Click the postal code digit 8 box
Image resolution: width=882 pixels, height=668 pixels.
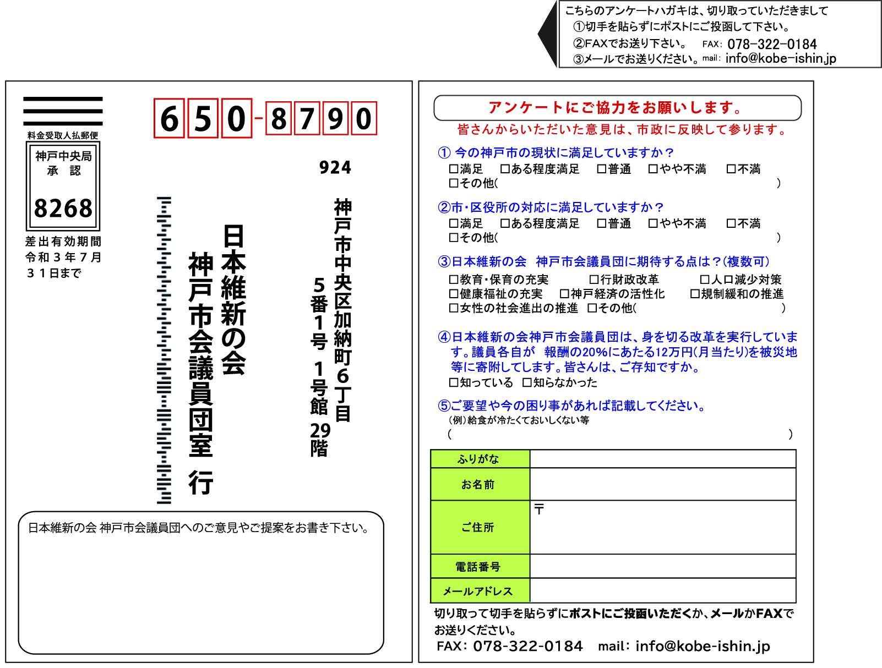[279, 118]
